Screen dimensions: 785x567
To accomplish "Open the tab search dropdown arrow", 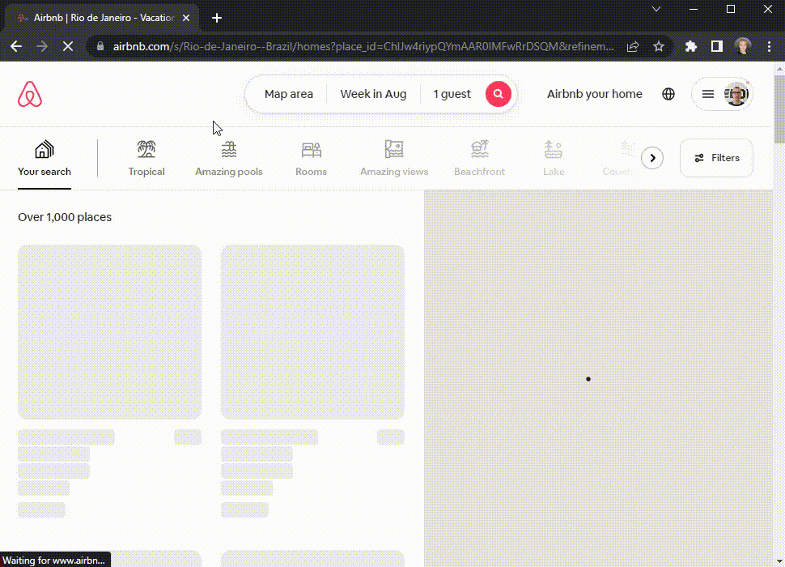I will click(656, 9).
